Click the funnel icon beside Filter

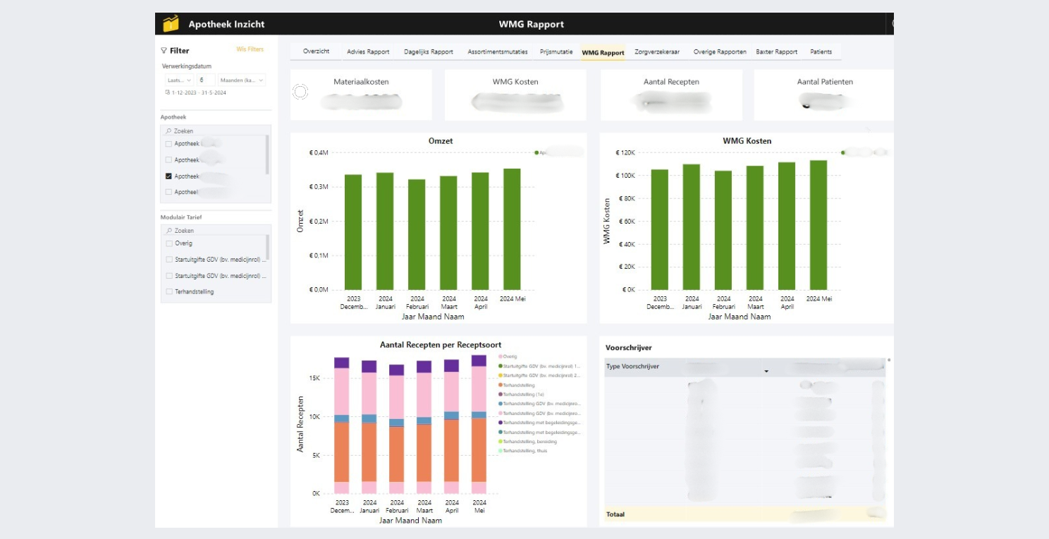click(x=164, y=51)
